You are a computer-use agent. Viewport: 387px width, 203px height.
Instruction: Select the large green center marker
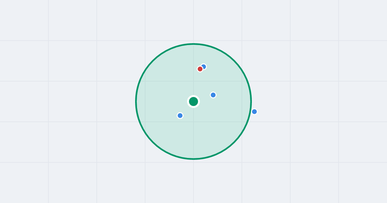(193, 101)
